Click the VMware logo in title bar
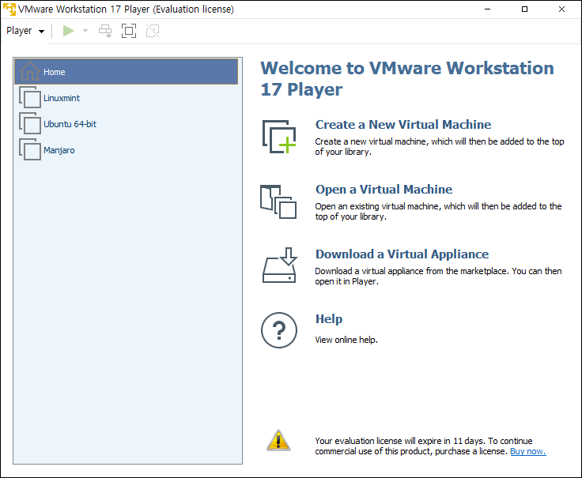Screen dimensions: 582x478 click(9, 9)
